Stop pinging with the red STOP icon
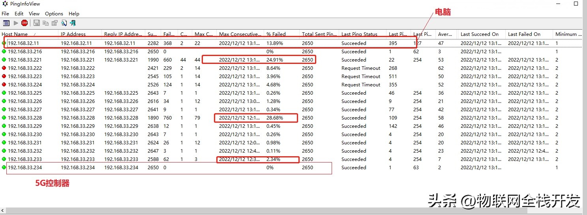The image size is (587, 215). pos(24,23)
